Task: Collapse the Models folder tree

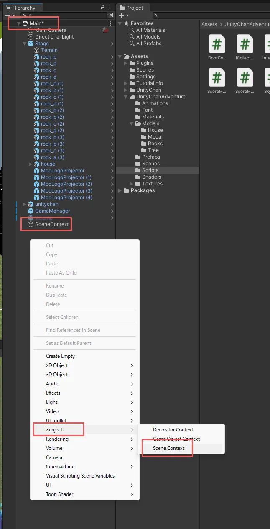Action: [132, 123]
